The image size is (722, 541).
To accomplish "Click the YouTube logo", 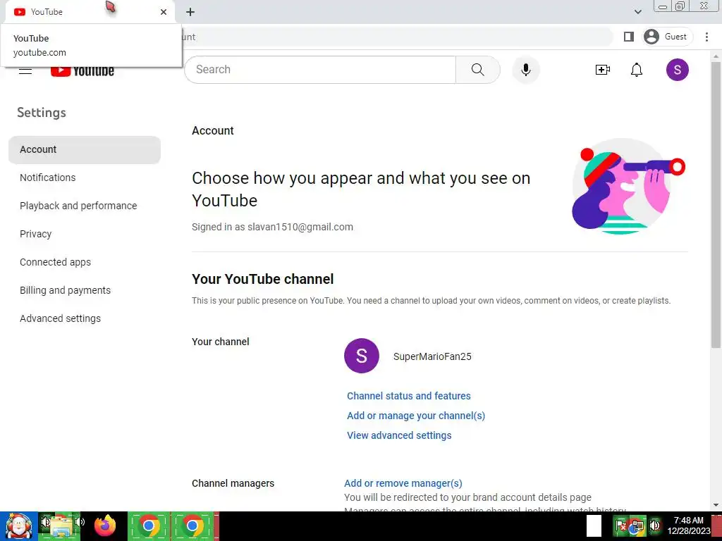I will [x=82, y=71].
